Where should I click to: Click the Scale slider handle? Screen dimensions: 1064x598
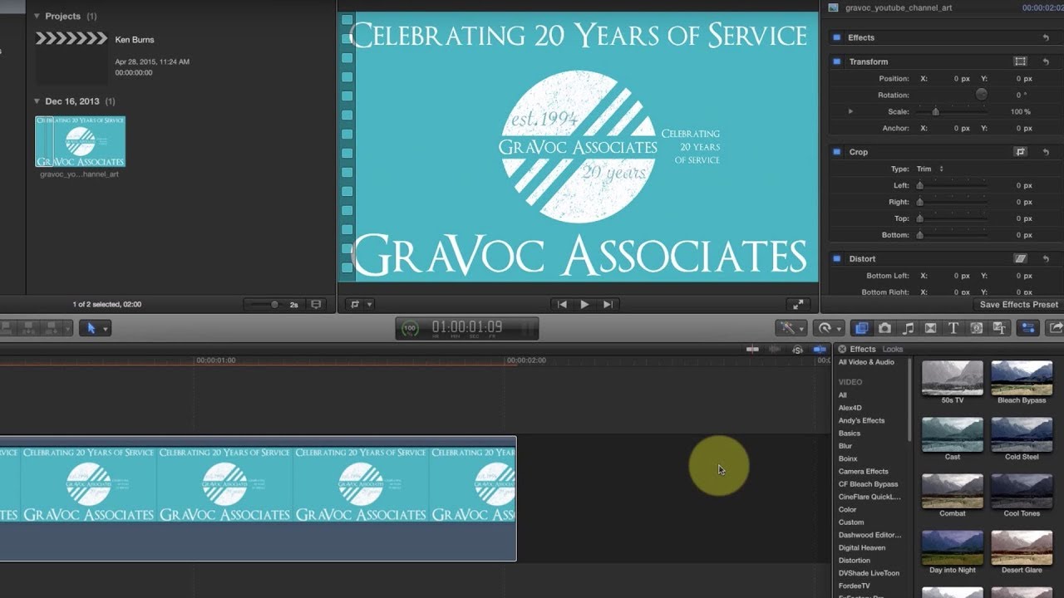936,111
